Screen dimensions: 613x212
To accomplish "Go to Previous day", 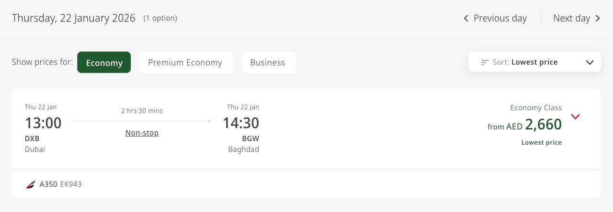I will [x=499, y=18].
